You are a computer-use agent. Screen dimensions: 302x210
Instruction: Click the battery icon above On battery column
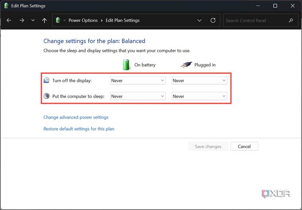(126, 65)
